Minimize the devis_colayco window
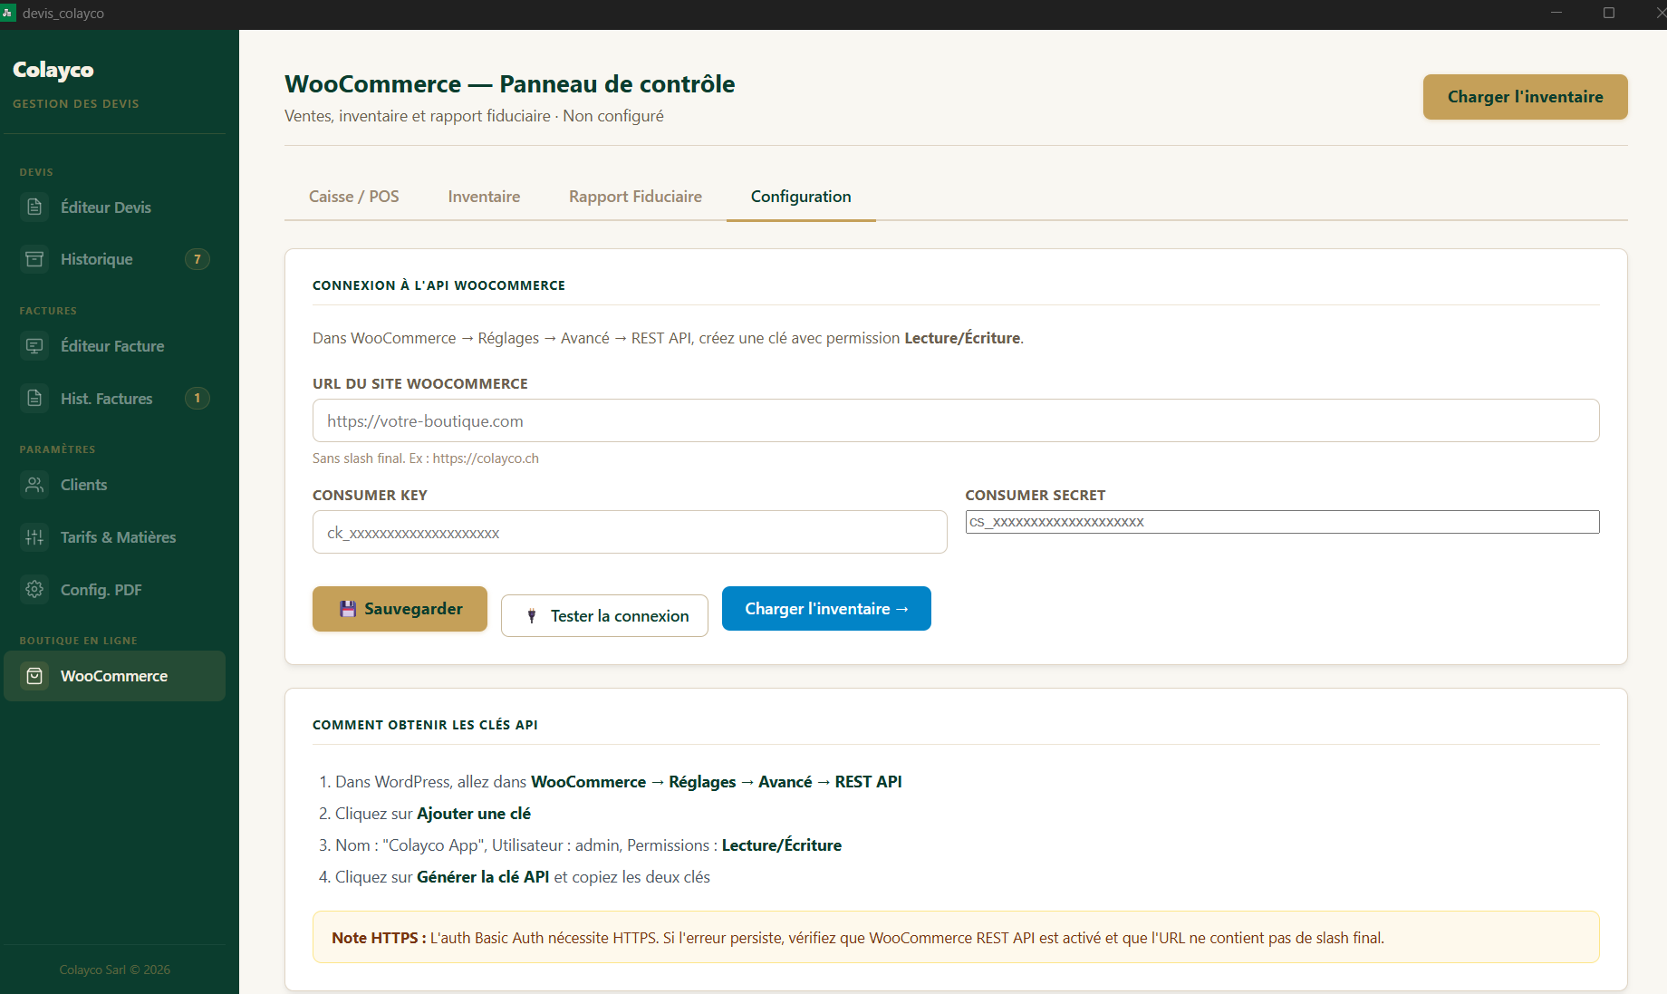Image resolution: width=1667 pixels, height=994 pixels. point(1556,13)
